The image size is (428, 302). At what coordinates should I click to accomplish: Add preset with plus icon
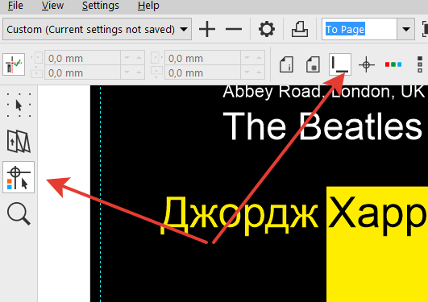(207, 29)
